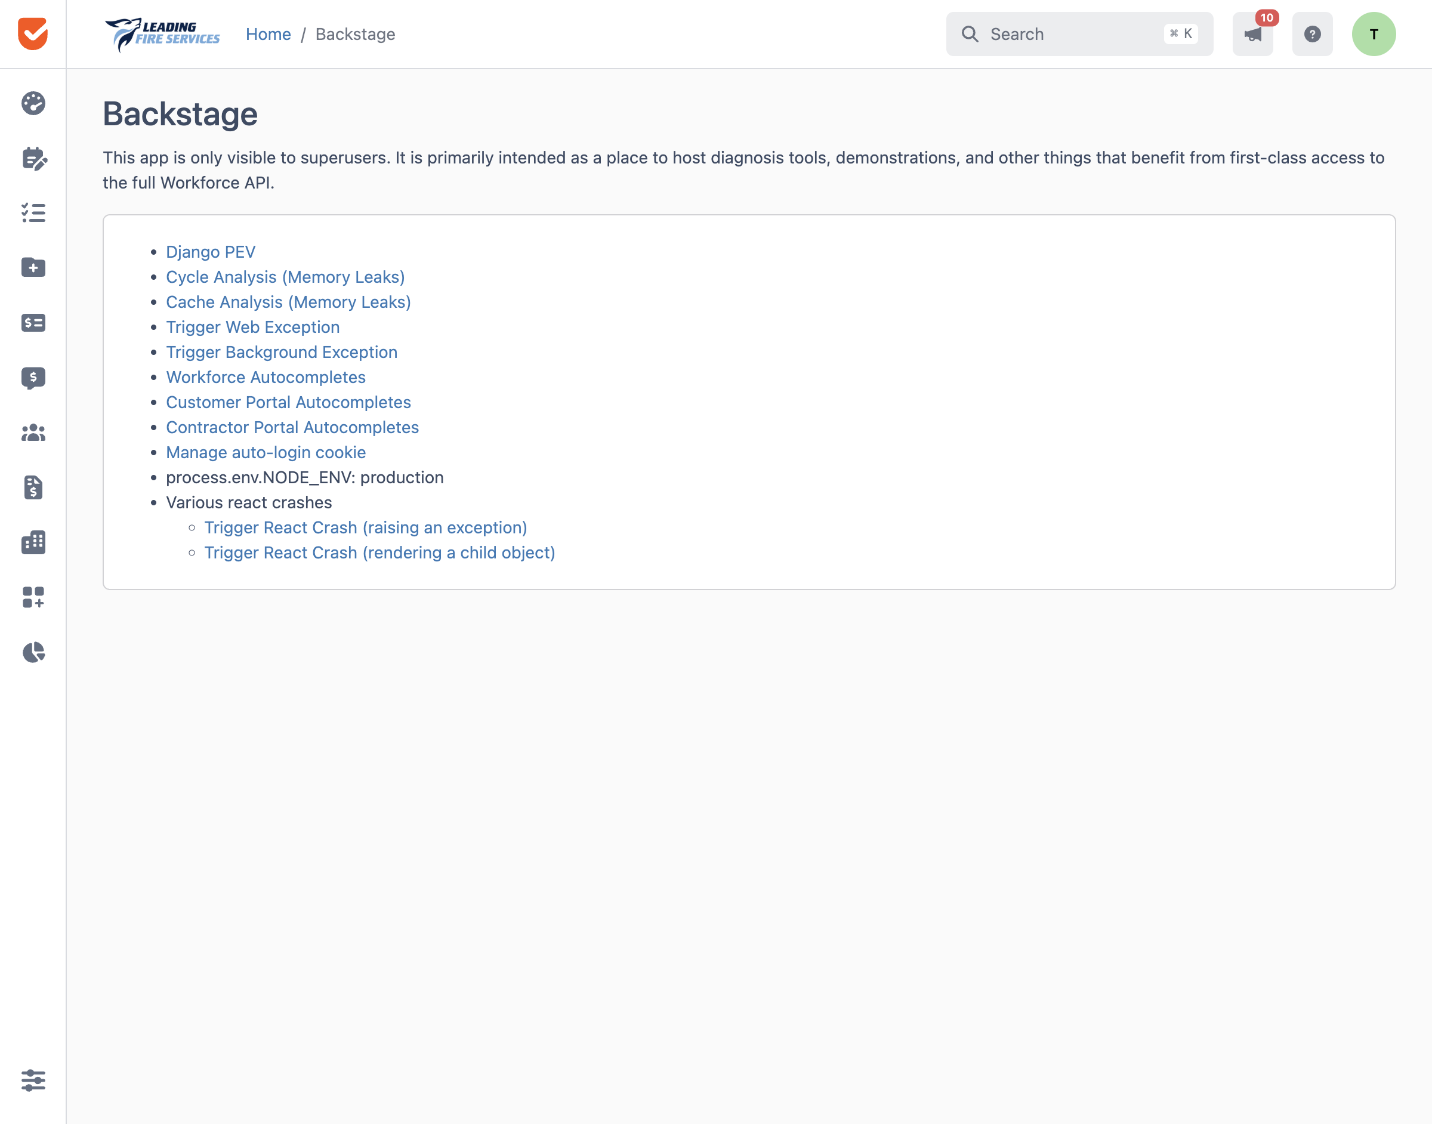Open Customer Portal Autocompletes link
Image resolution: width=1432 pixels, height=1124 pixels.
[x=288, y=402]
